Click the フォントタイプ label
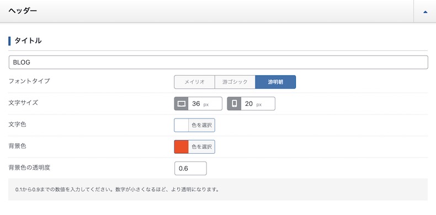 tap(29, 81)
